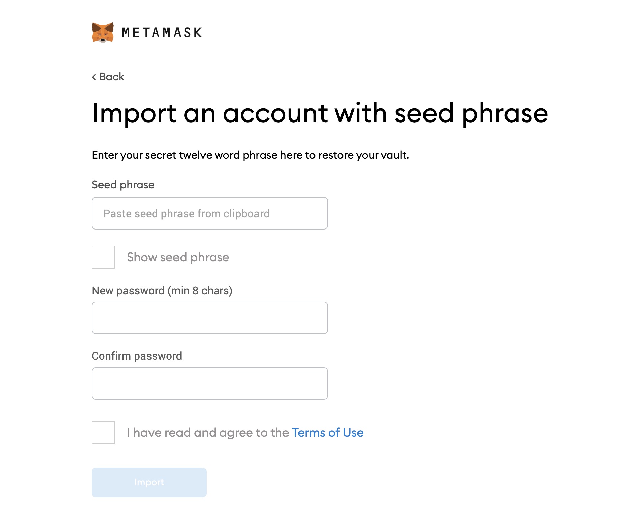Open the Terms of Use link
This screenshot has height=511, width=629.
pos(327,433)
